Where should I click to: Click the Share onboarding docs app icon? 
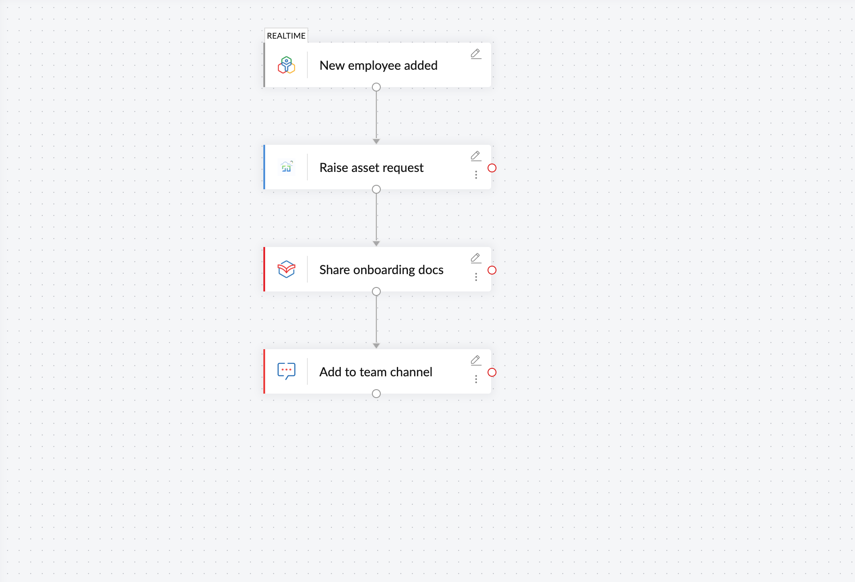[286, 269]
